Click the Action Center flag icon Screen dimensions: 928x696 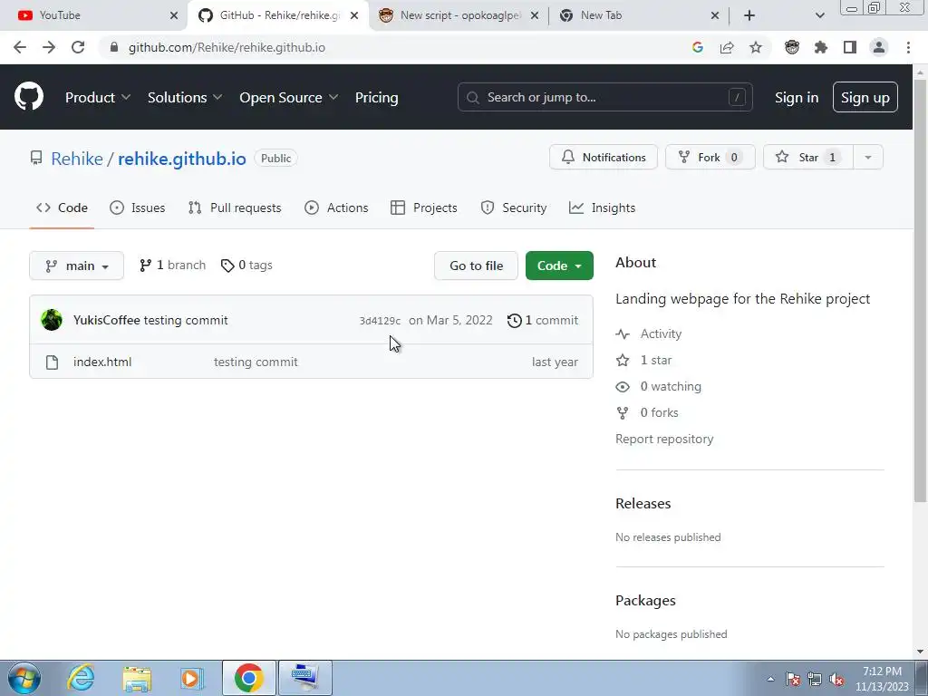point(793,679)
